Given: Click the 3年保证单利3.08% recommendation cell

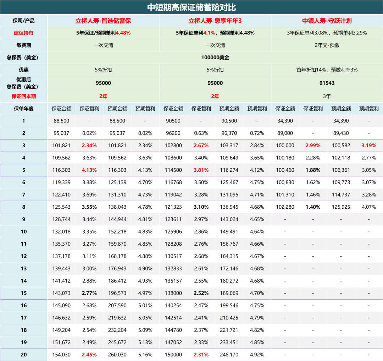Looking at the screenshot, I should [327, 33].
